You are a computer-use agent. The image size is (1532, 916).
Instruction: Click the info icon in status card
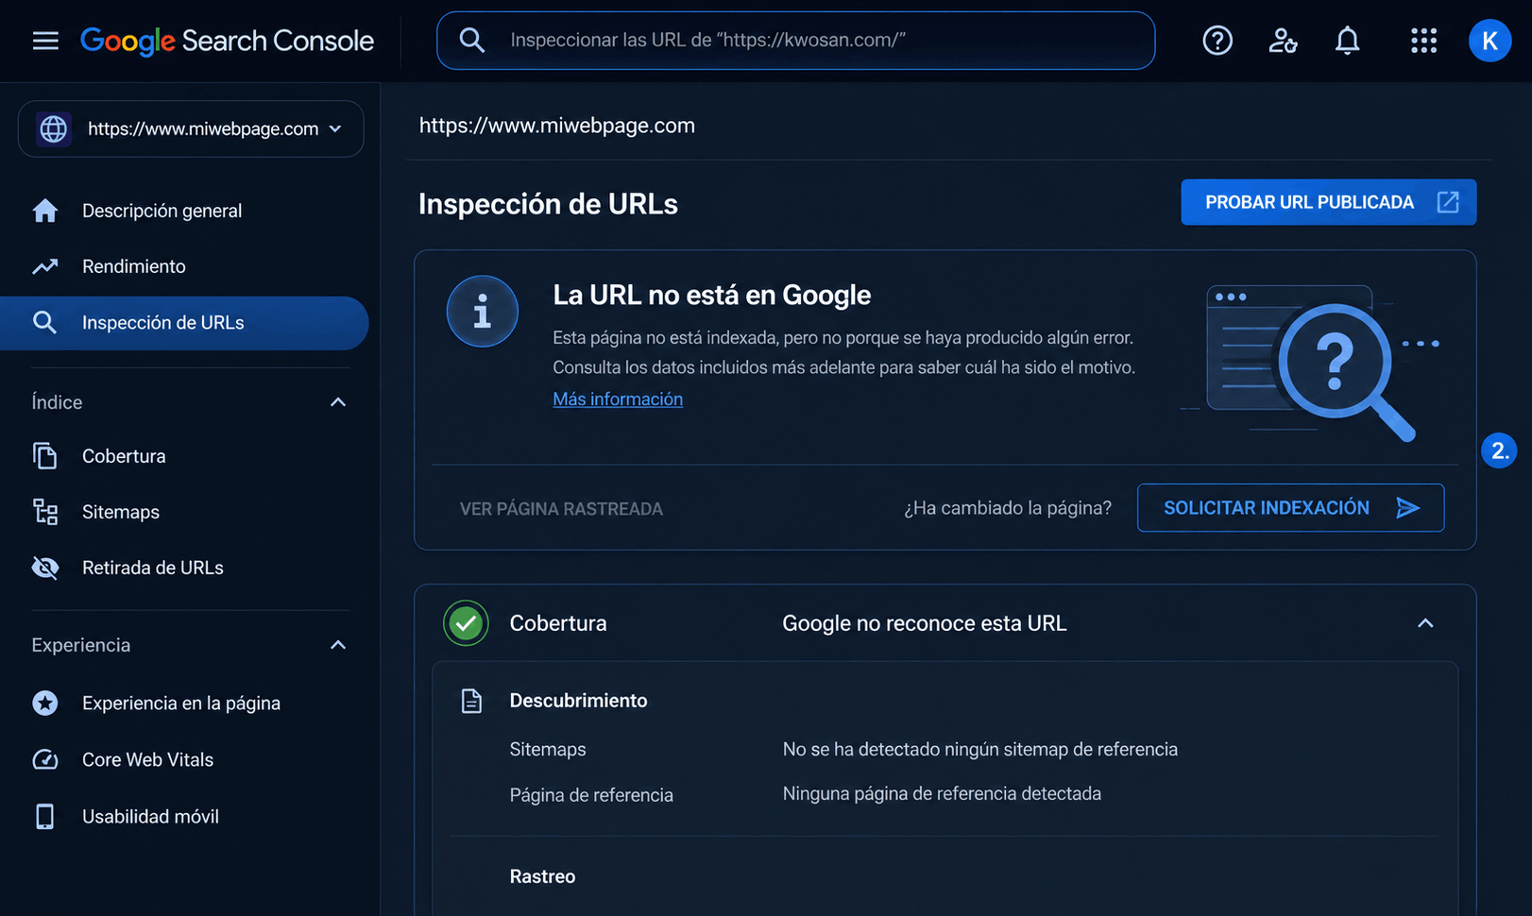coord(482,312)
